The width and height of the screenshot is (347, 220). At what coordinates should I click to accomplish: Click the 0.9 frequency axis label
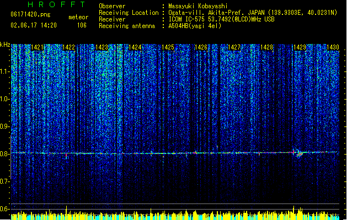(x=5, y=127)
